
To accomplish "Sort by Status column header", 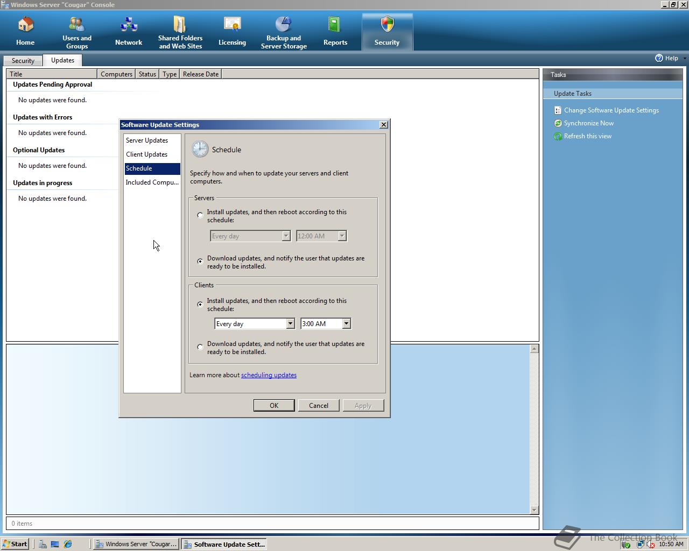I will click(147, 74).
